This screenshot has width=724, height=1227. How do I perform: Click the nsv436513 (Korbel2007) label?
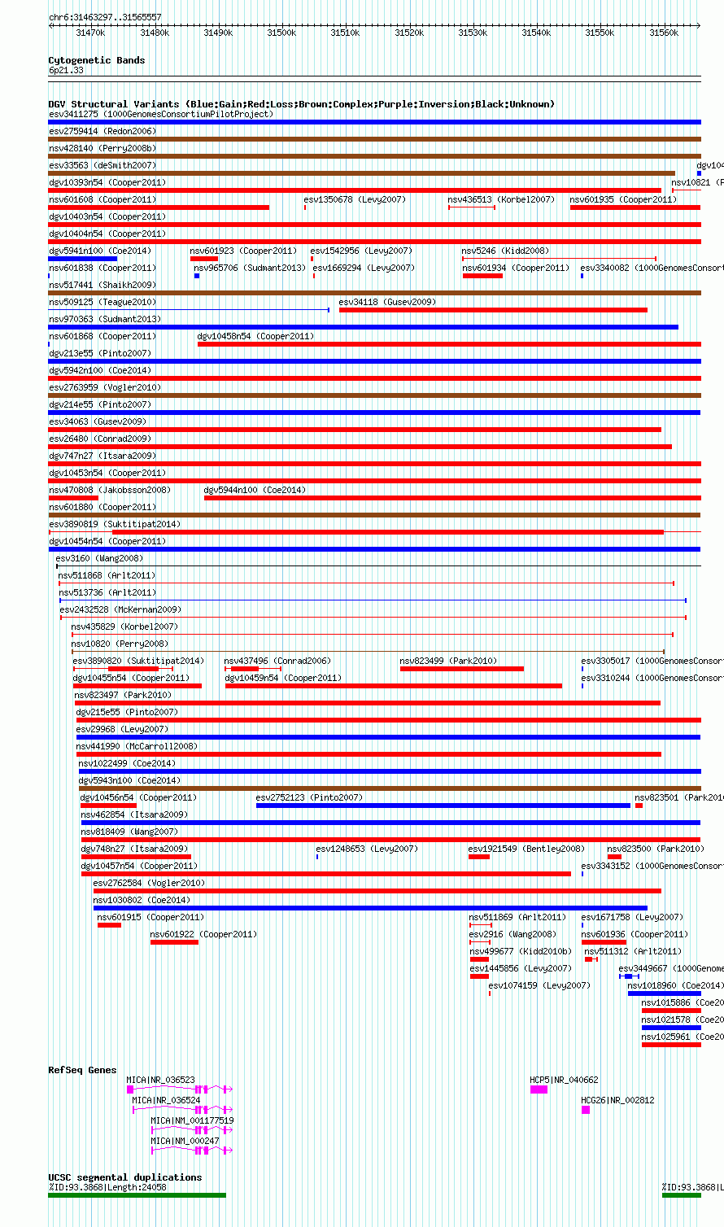(x=501, y=200)
